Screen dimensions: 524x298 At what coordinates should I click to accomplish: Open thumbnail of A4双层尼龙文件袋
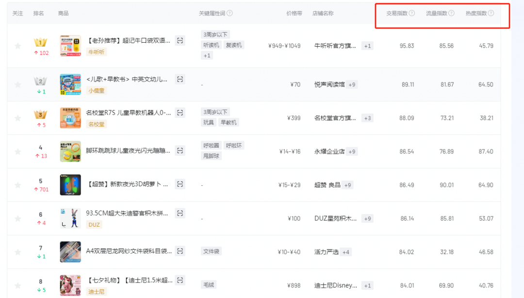[x=70, y=252]
